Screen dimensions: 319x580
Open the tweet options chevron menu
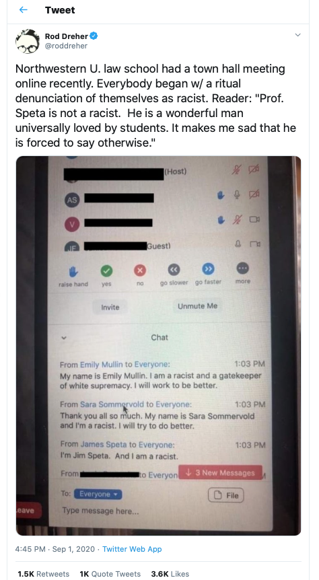(x=297, y=35)
